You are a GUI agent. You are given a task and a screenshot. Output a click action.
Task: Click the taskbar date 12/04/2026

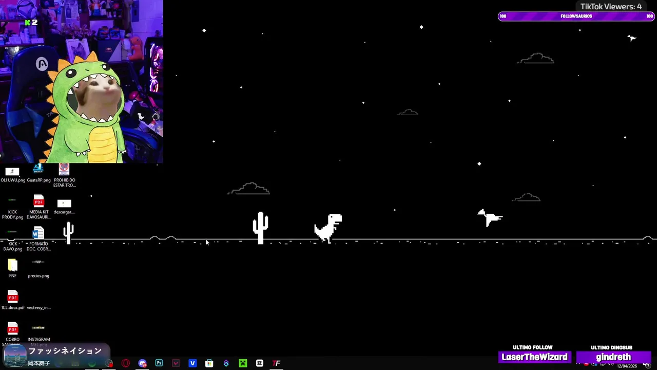click(x=627, y=366)
